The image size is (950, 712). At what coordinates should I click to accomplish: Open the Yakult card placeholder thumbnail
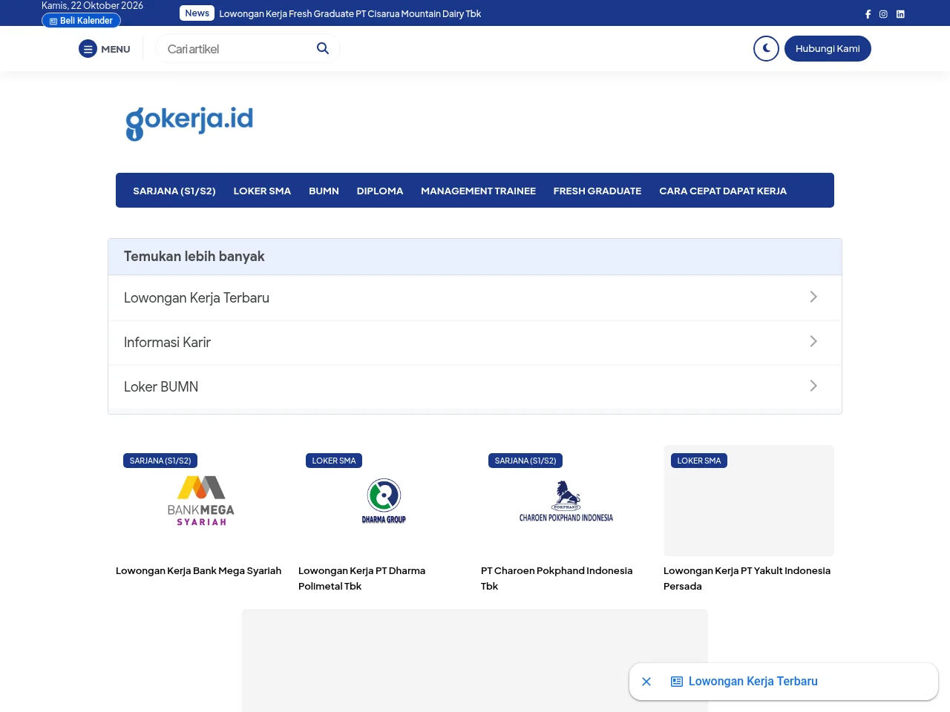click(x=749, y=501)
